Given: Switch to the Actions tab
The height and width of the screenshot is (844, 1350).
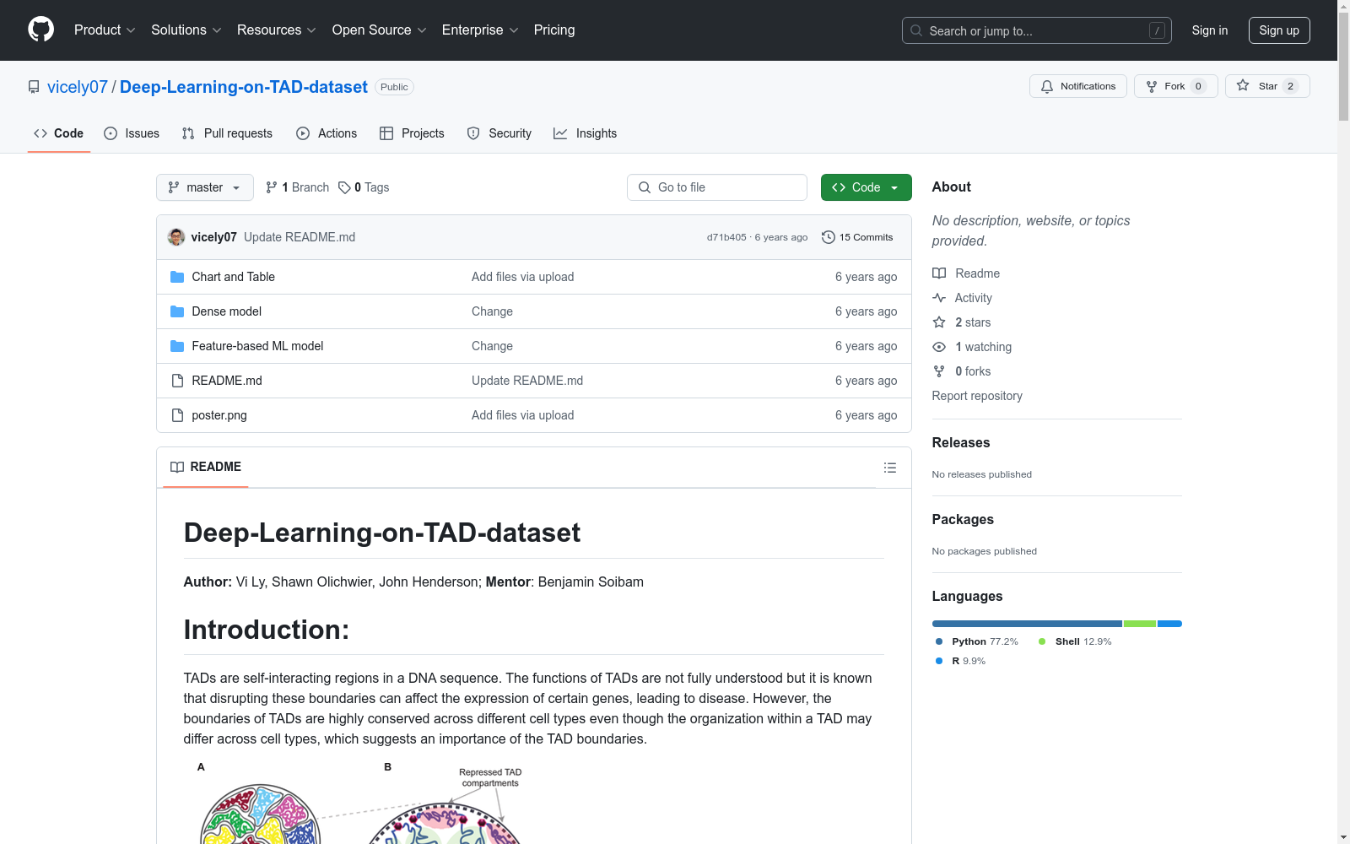Looking at the screenshot, I should (327, 133).
